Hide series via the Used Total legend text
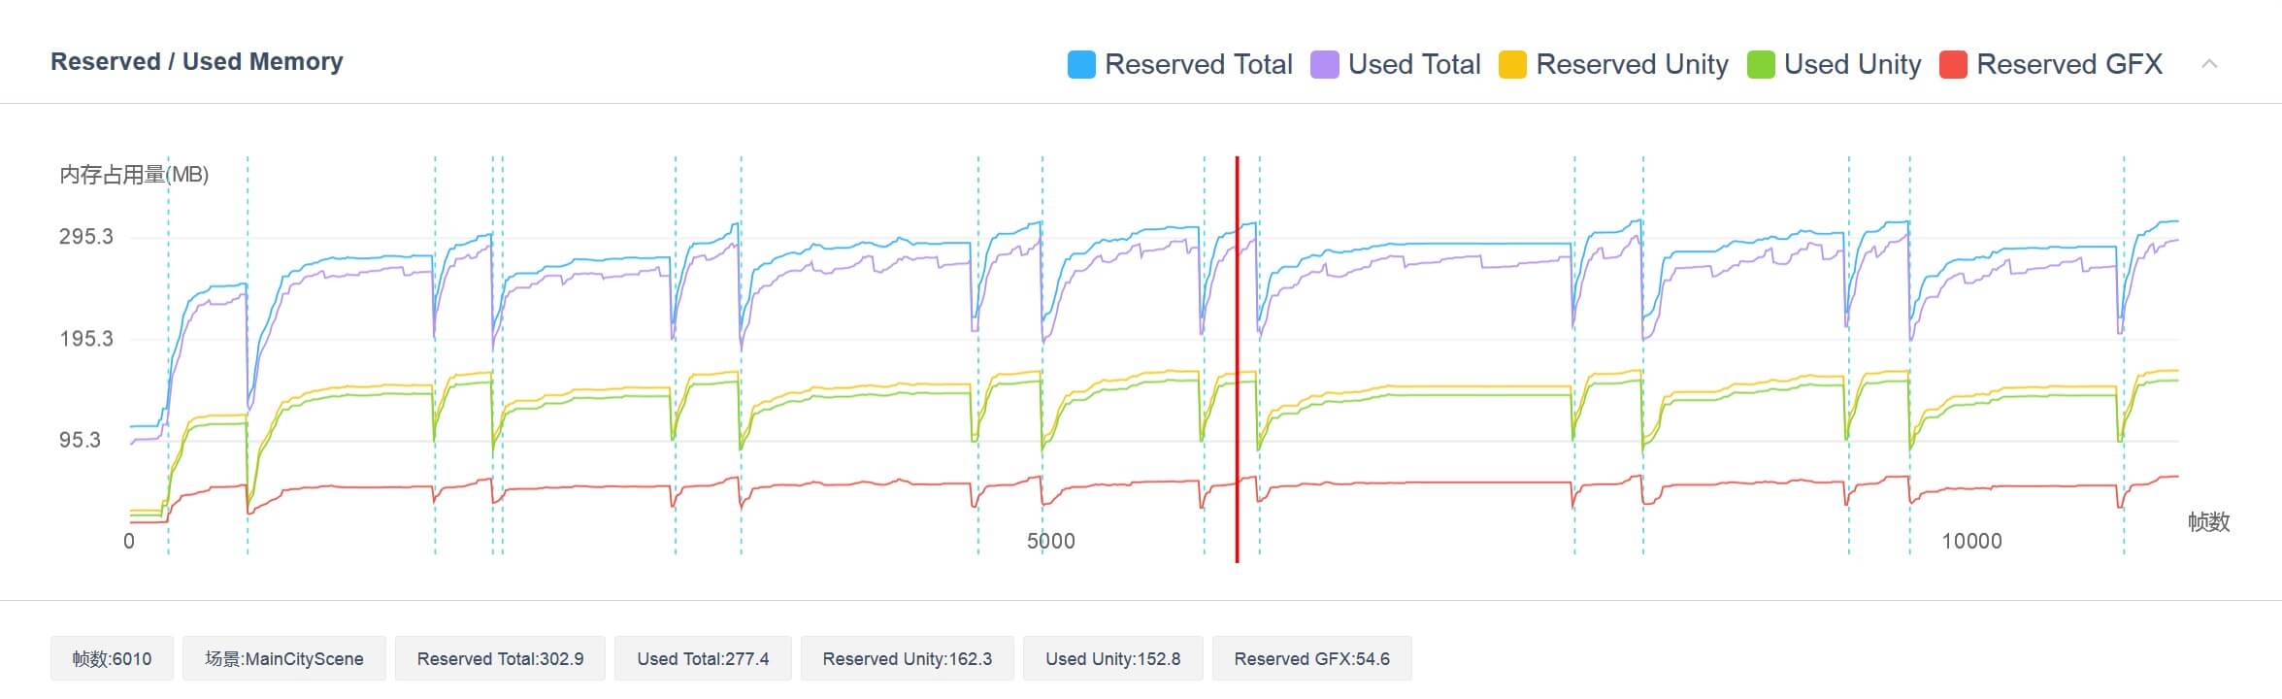Image resolution: width=2282 pixels, height=699 pixels. 1413,64
